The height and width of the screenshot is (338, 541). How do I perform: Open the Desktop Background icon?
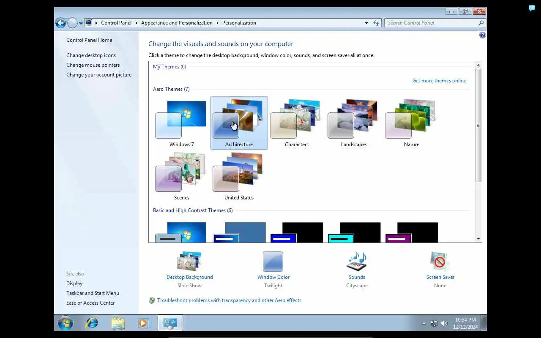189,261
